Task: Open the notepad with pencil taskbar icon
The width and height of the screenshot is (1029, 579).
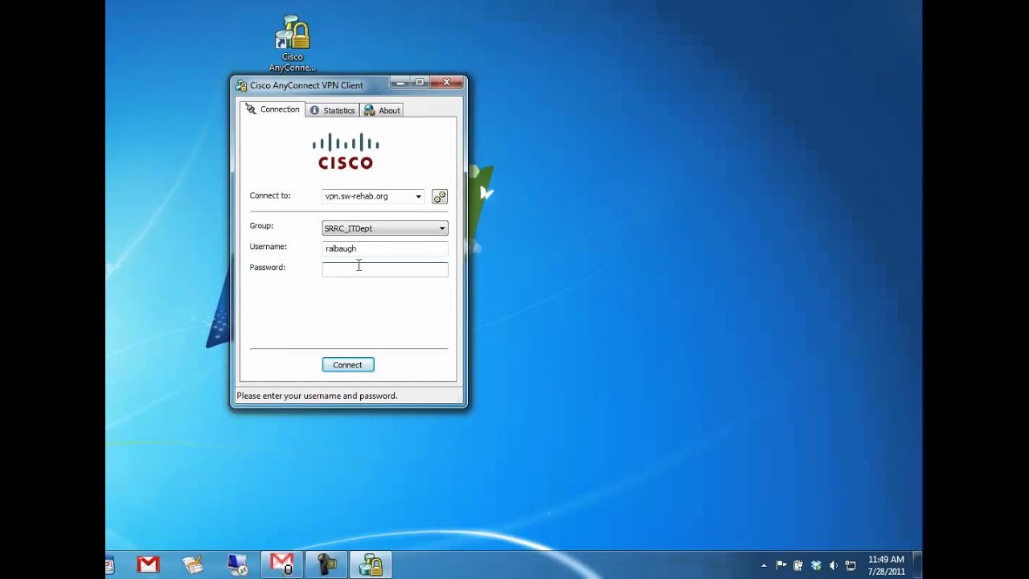Action: point(193,565)
